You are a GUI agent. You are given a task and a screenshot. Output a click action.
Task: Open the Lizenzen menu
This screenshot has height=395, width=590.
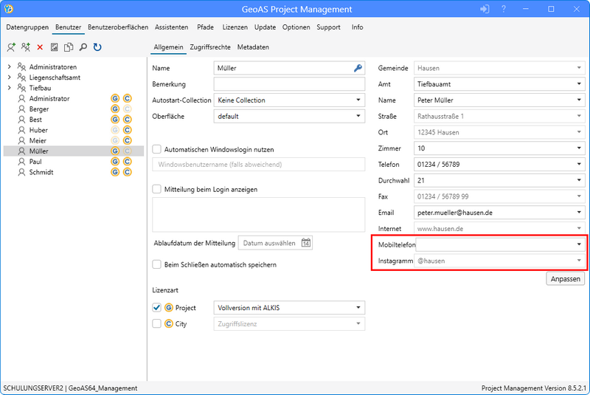[235, 27]
